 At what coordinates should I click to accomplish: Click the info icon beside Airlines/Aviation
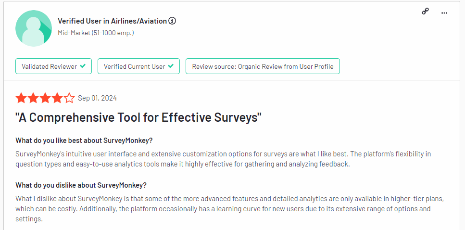(x=172, y=21)
